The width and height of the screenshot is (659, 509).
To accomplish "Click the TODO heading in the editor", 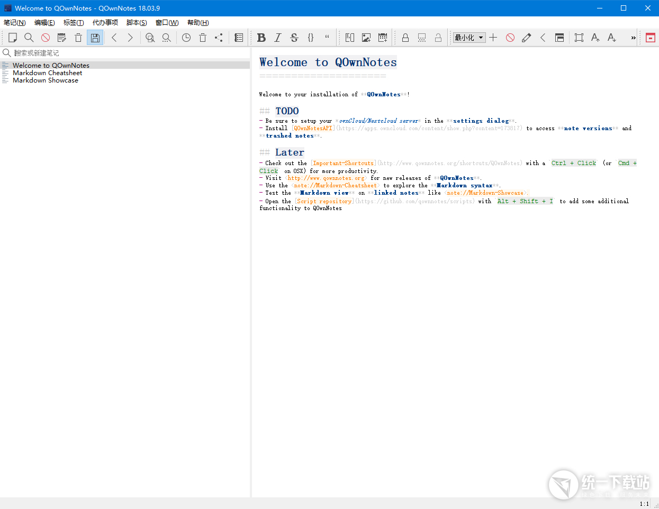I will (x=287, y=111).
